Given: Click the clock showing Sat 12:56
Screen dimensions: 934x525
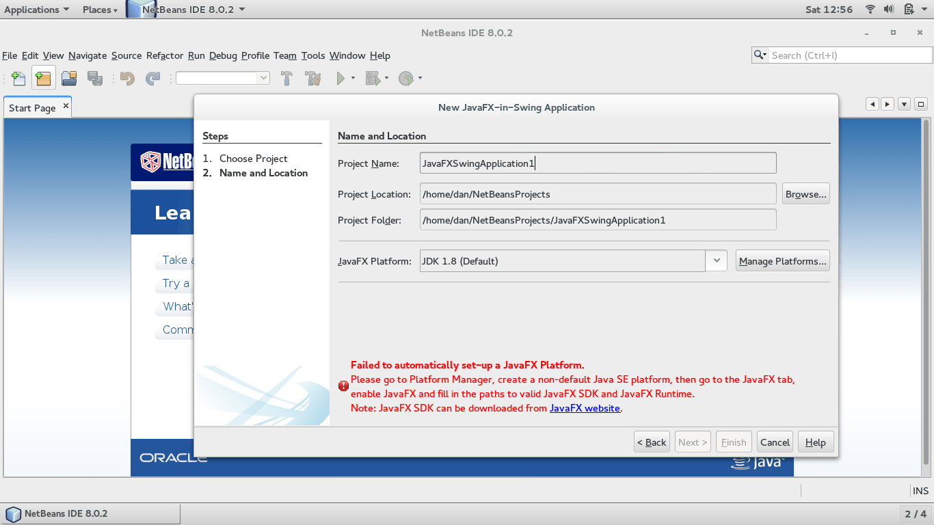Looking at the screenshot, I should click(x=829, y=9).
